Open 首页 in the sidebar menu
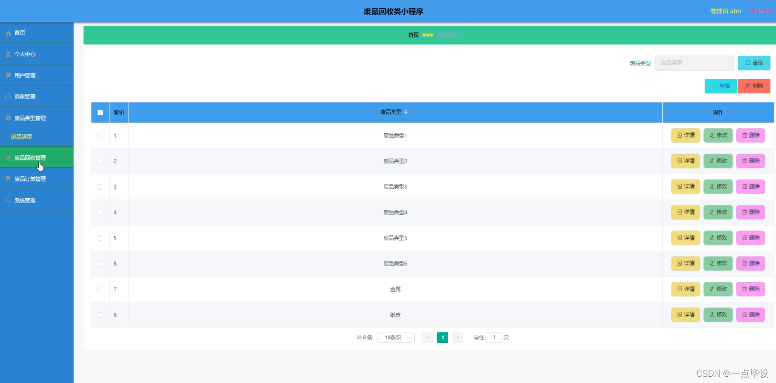The height and width of the screenshot is (383, 776). (x=37, y=33)
